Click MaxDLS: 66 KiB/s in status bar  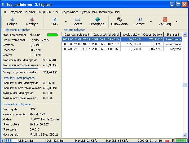(x=117, y=141)
